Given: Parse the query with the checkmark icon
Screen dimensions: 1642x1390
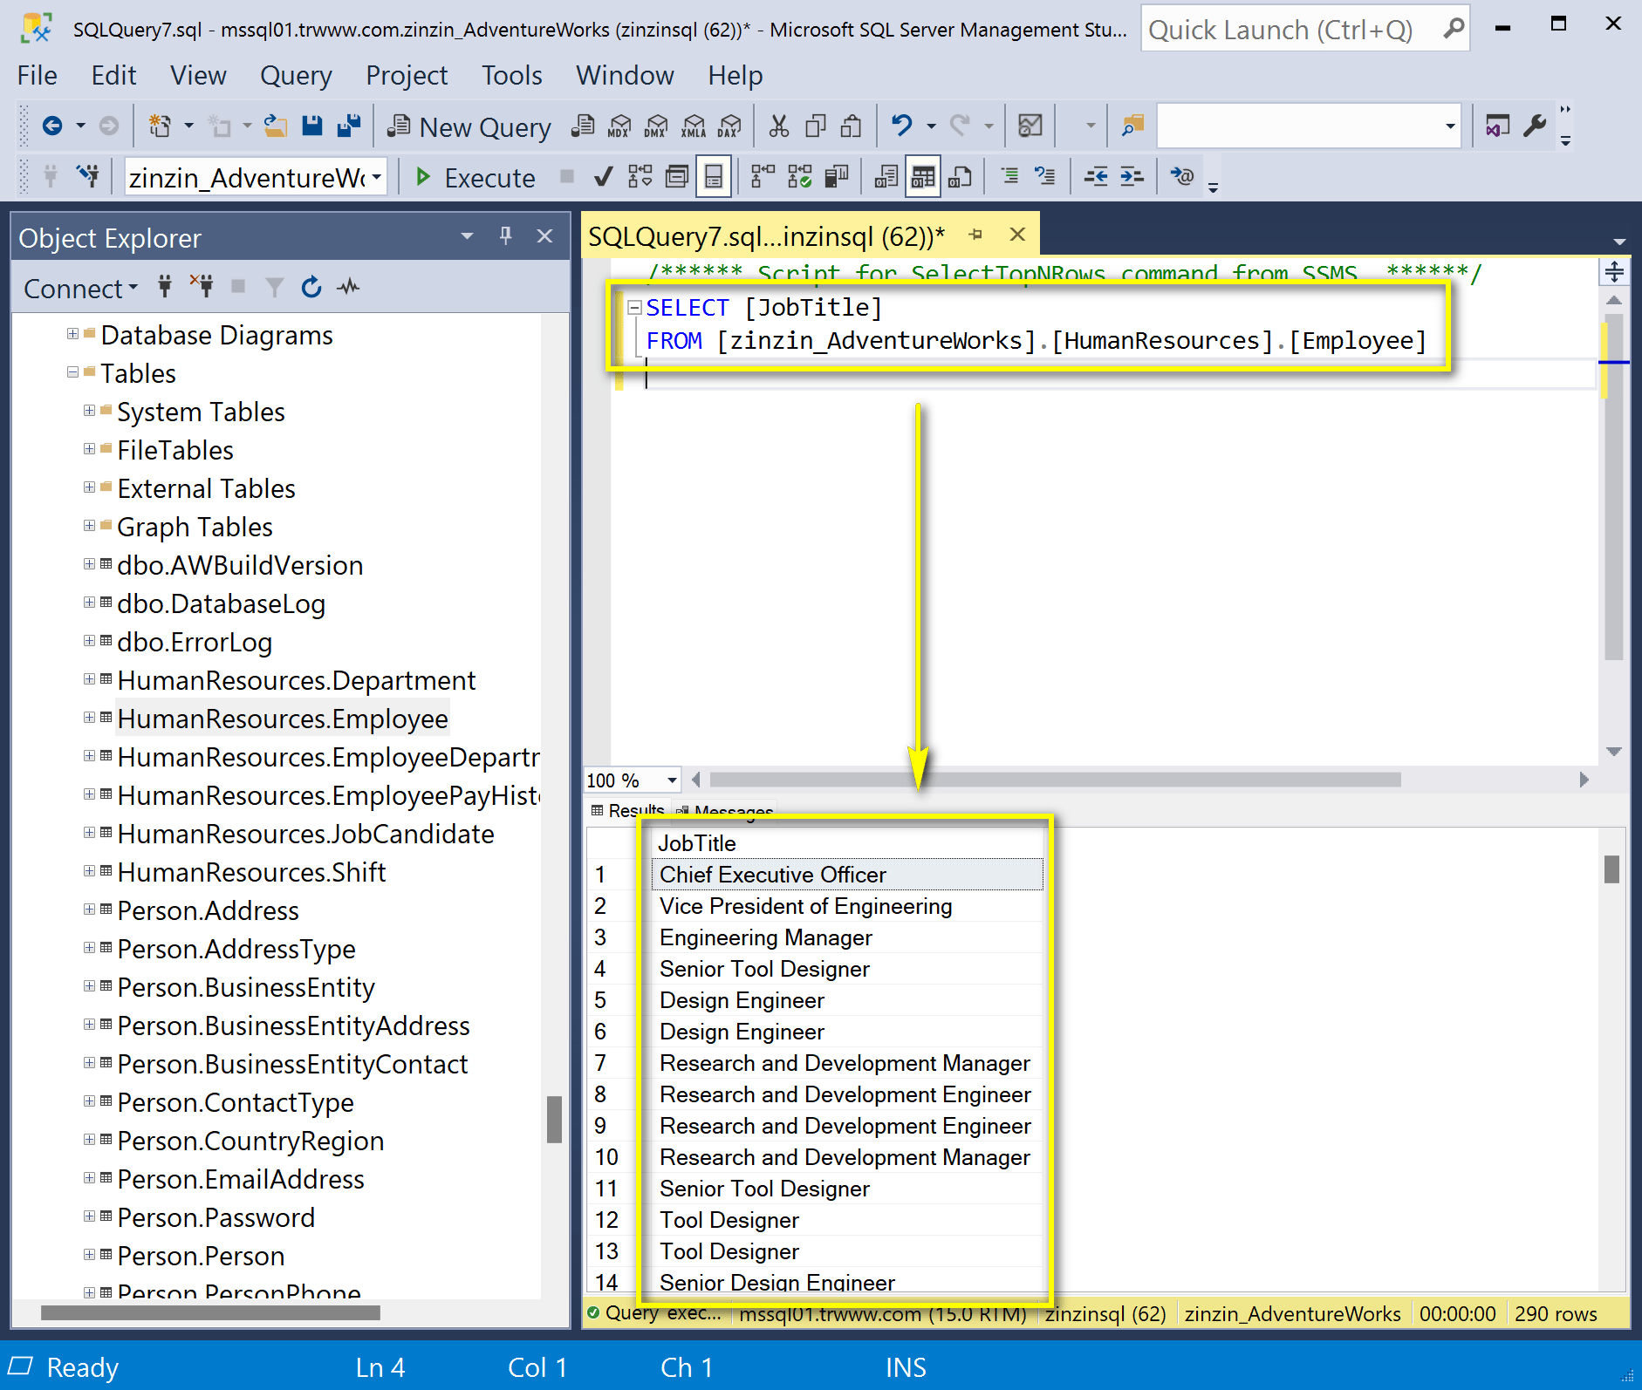Looking at the screenshot, I should (603, 177).
